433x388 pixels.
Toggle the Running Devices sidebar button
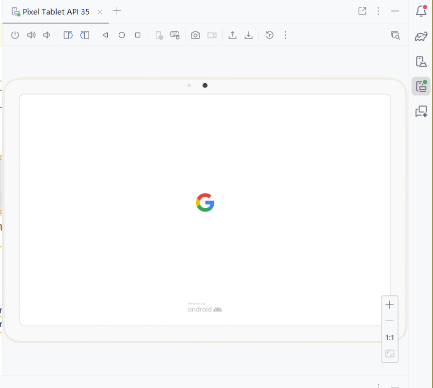(x=421, y=86)
